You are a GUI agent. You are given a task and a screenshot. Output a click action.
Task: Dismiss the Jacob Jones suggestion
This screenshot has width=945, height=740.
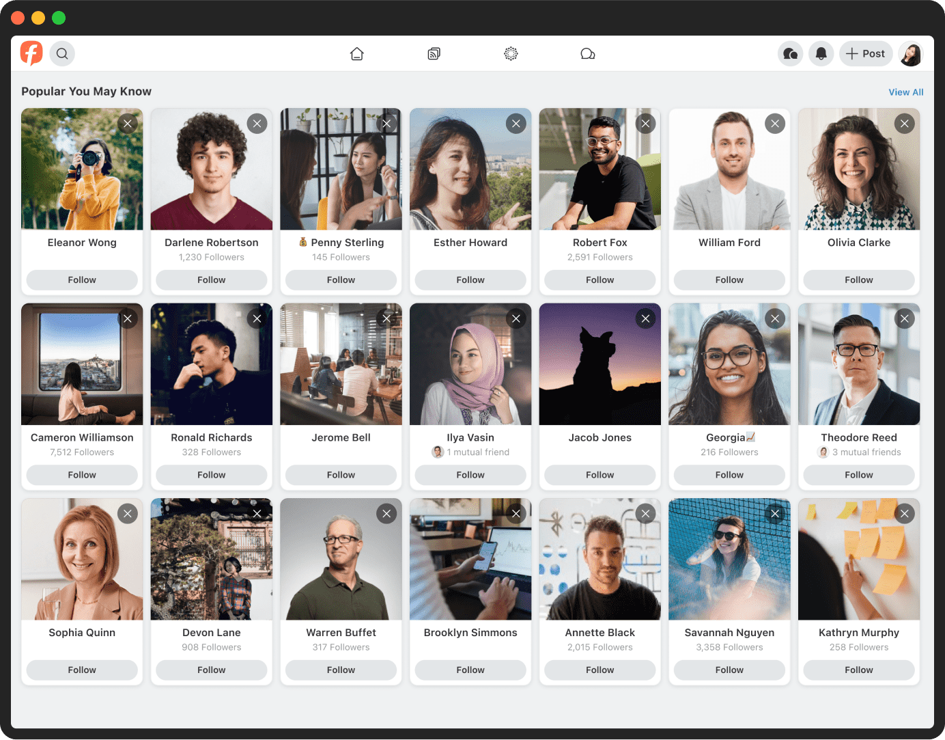click(645, 318)
